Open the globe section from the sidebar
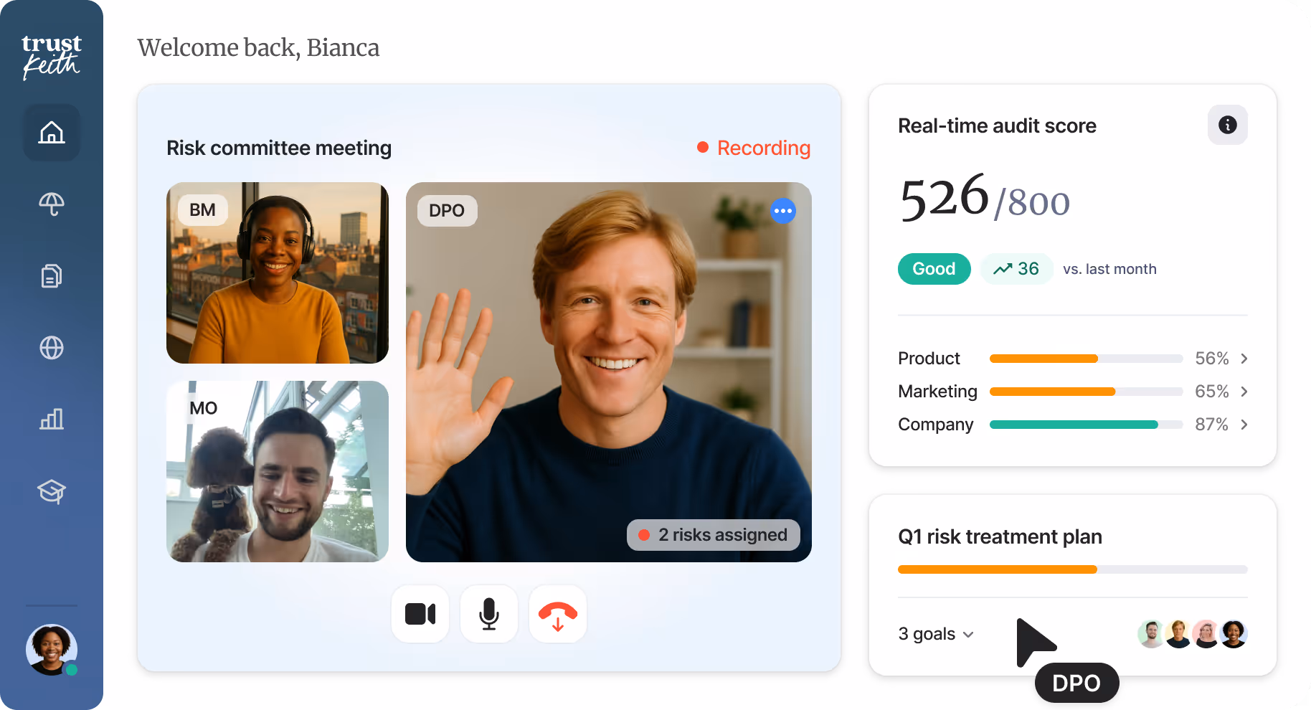Screen dimensions: 1311x710 point(51,348)
